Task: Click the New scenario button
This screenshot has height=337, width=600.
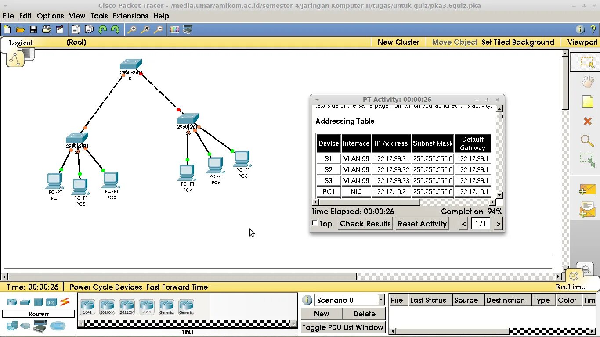Action: [x=322, y=314]
